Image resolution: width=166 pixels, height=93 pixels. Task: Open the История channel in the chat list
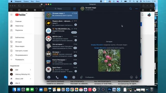(61, 54)
